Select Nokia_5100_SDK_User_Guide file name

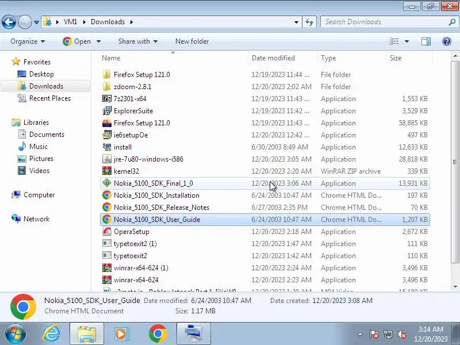click(157, 220)
